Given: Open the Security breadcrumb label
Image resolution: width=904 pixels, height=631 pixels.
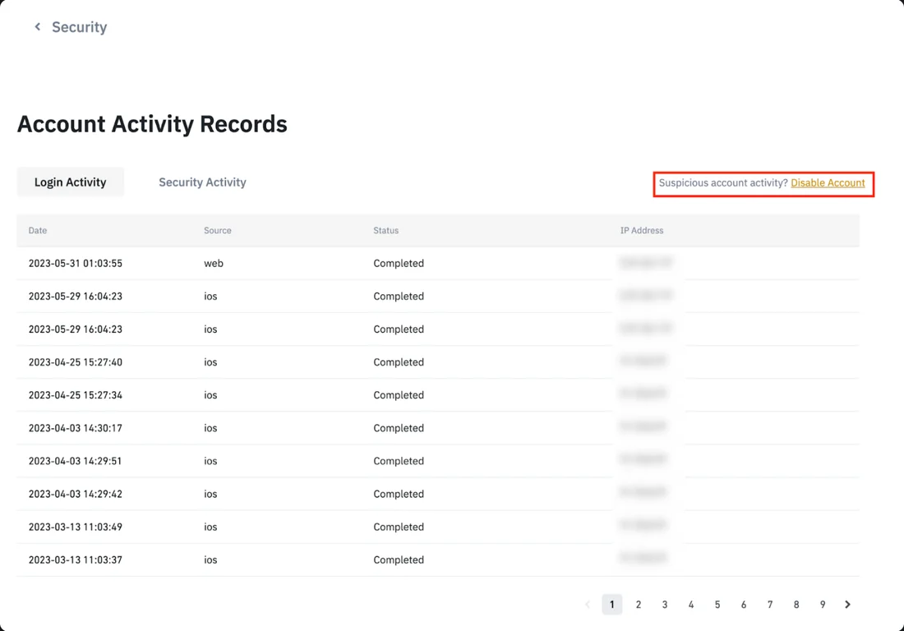Looking at the screenshot, I should (x=80, y=27).
